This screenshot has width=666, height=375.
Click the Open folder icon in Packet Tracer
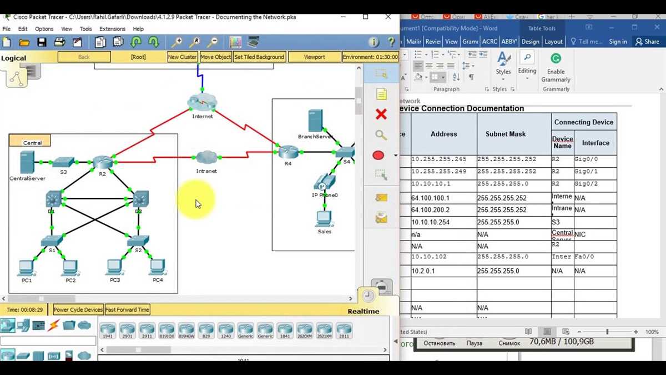(x=24, y=42)
